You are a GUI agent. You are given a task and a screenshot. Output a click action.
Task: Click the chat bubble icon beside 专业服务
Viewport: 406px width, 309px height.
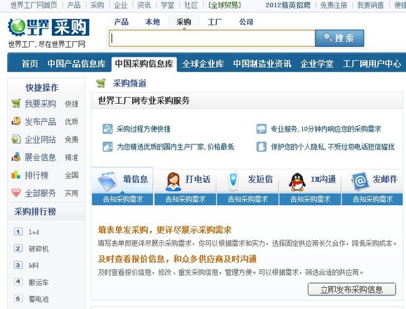click(261, 129)
